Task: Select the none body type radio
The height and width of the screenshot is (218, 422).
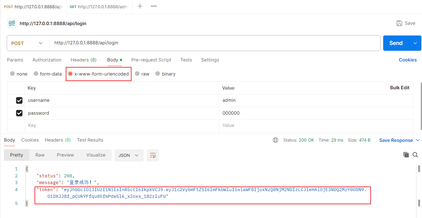Action: point(13,74)
